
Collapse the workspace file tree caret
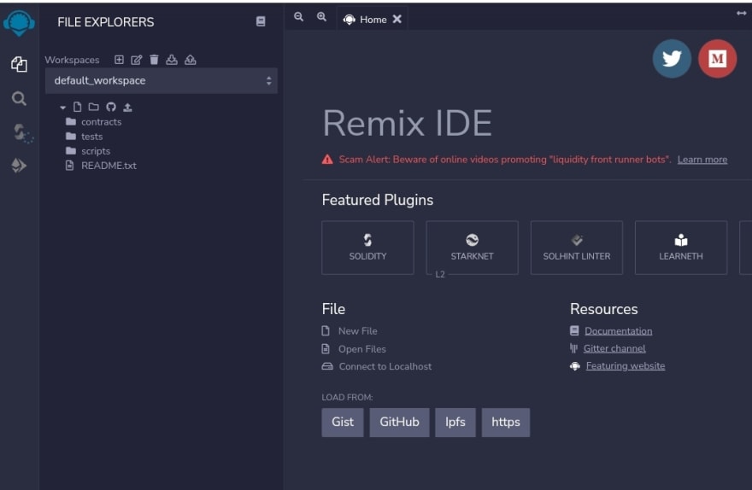[x=63, y=108]
